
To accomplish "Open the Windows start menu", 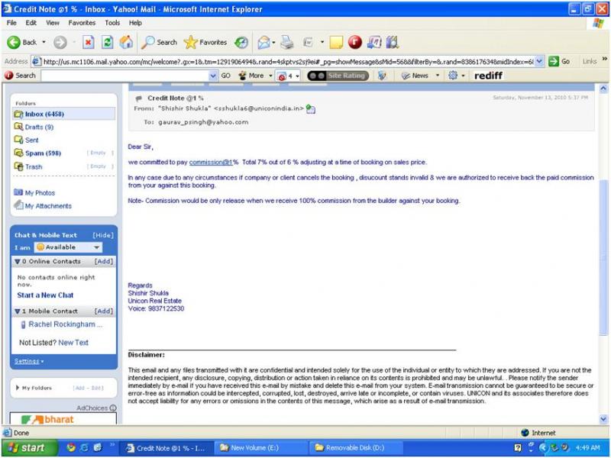I will (30, 448).
